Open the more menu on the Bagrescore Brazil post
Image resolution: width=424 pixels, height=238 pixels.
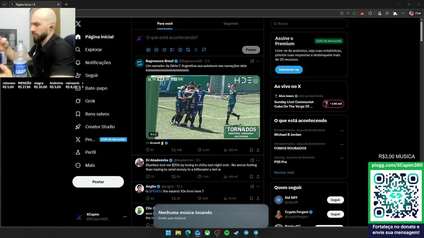258,61
